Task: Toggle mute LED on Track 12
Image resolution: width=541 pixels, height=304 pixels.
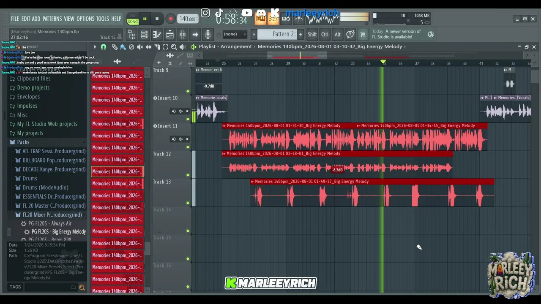Action: click(x=188, y=175)
